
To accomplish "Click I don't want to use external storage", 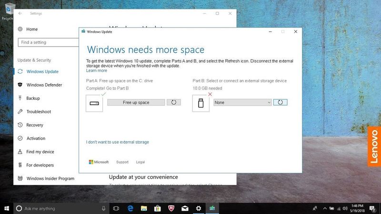I will click(117, 142).
